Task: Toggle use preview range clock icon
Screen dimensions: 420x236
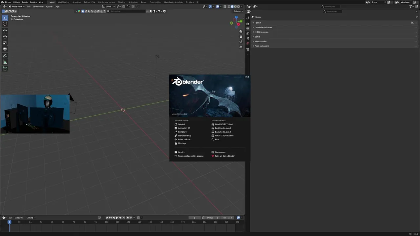Action: (203, 218)
